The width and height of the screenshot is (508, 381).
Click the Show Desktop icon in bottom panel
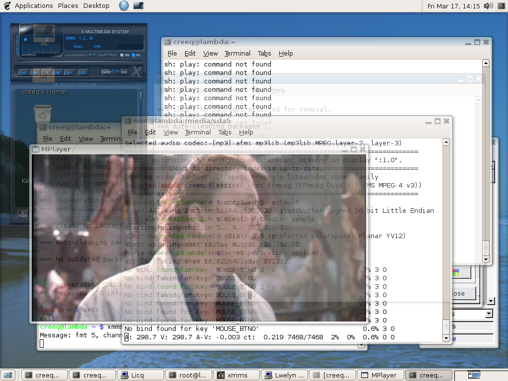coord(8,375)
